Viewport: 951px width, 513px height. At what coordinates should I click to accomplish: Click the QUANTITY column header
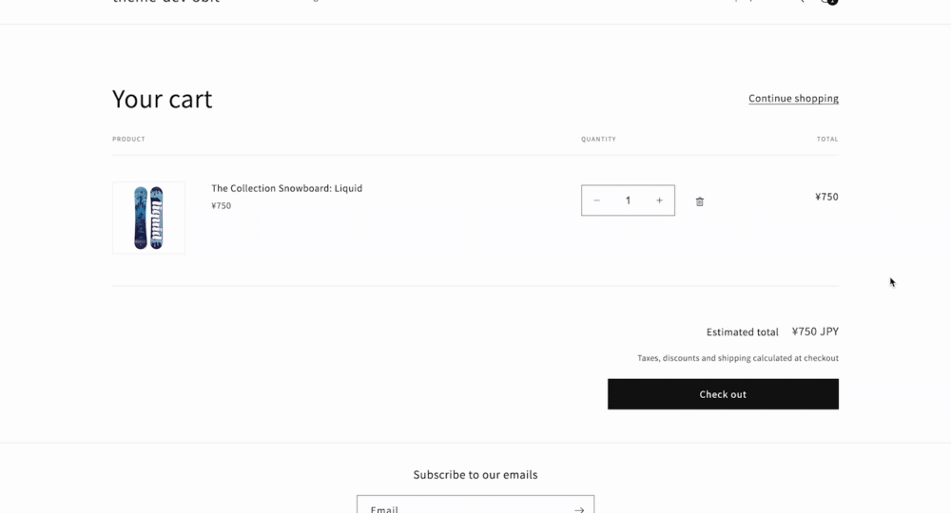tap(598, 140)
